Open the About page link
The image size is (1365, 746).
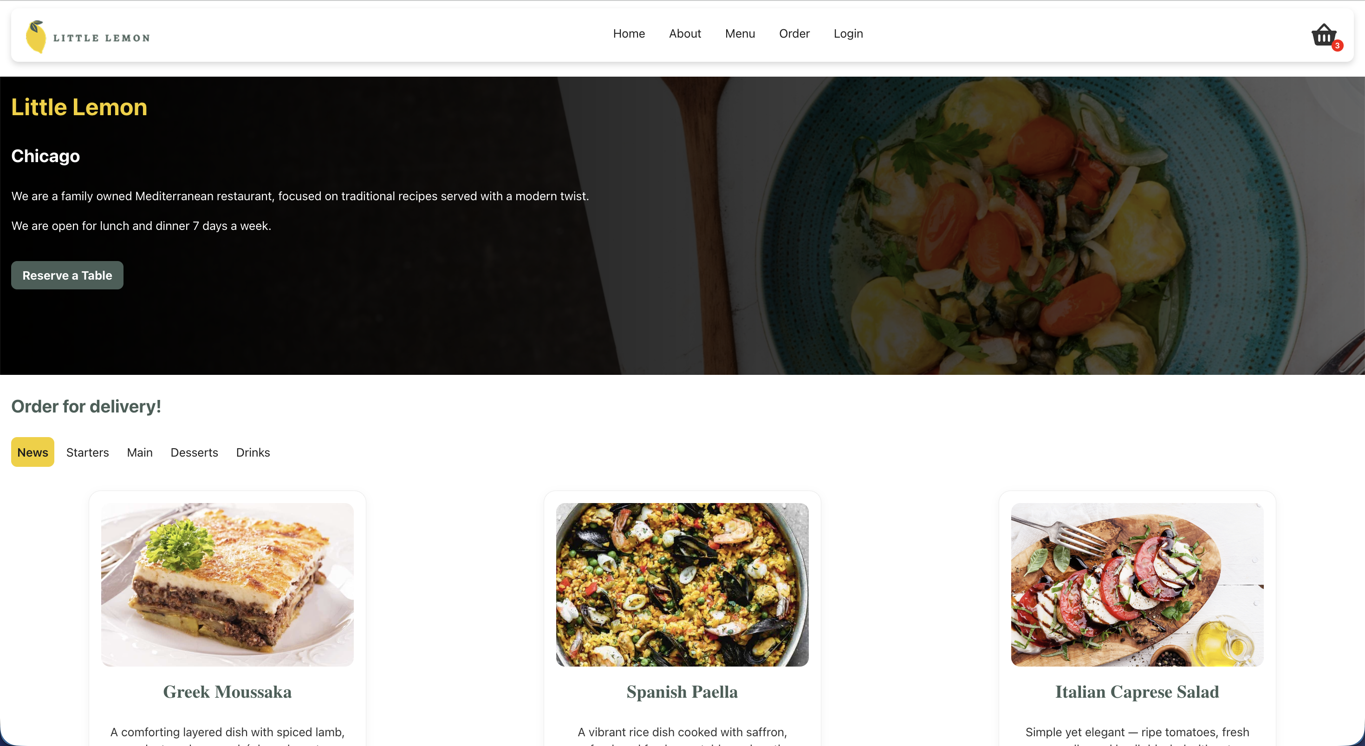point(685,33)
